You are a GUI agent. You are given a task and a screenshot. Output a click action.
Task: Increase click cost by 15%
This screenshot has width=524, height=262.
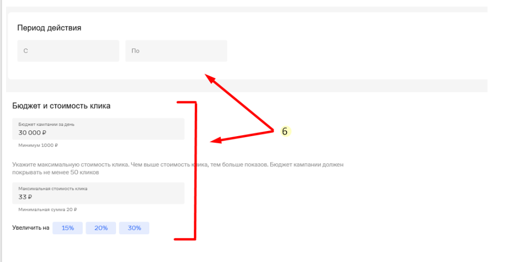[68, 228]
